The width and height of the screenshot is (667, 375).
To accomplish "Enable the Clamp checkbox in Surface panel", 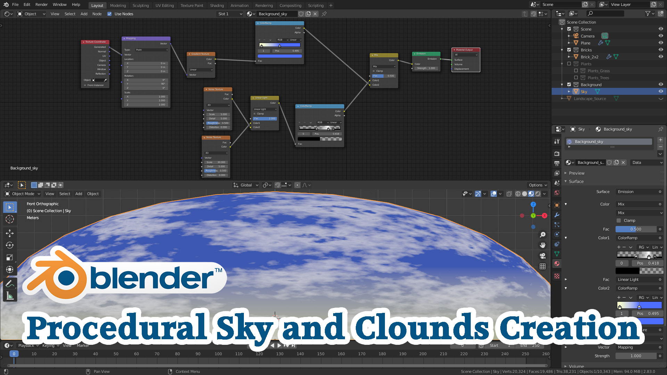I will [619, 220].
